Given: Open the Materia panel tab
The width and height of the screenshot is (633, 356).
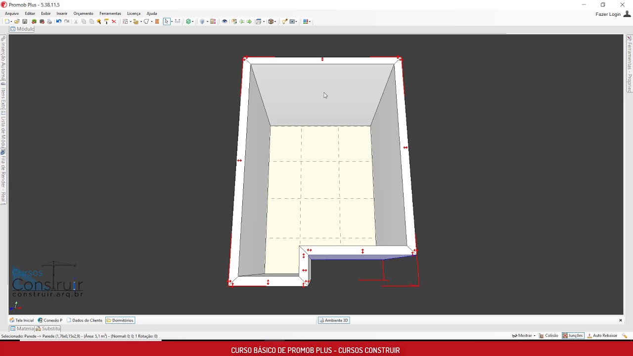Looking at the screenshot, I should pos(22,329).
